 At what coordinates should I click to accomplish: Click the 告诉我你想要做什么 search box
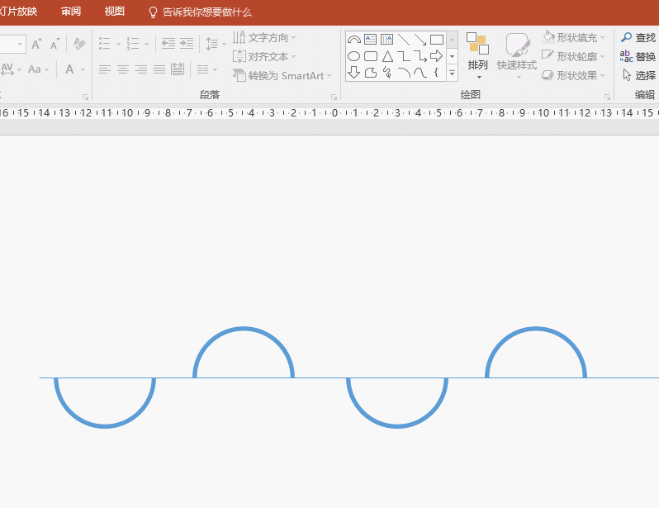[x=206, y=12]
